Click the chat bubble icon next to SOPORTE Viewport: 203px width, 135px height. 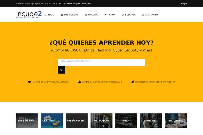click(123, 15)
